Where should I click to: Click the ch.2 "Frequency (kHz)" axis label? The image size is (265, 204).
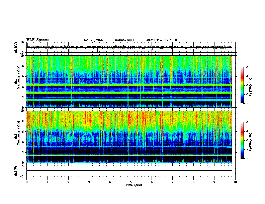(x=18, y=133)
